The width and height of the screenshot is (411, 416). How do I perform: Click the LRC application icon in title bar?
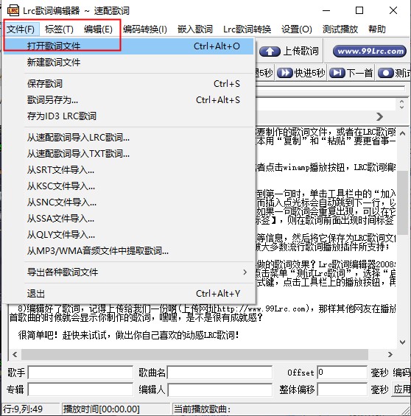pyautogui.click(x=13, y=10)
